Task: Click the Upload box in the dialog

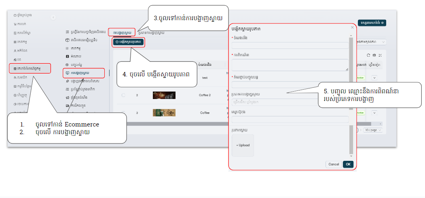Action: coord(243,145)
